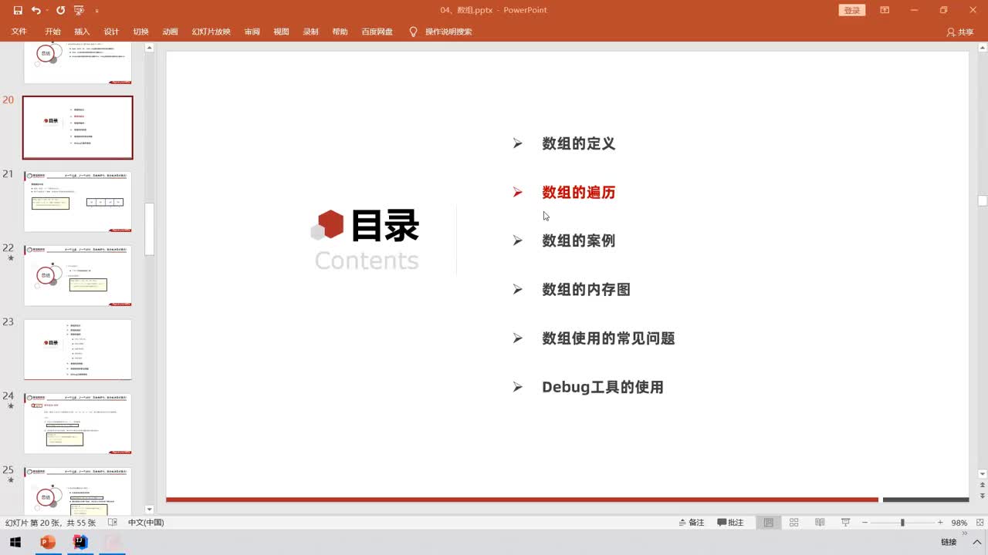Click the animation star under slide 22

(x=10, y=258)
